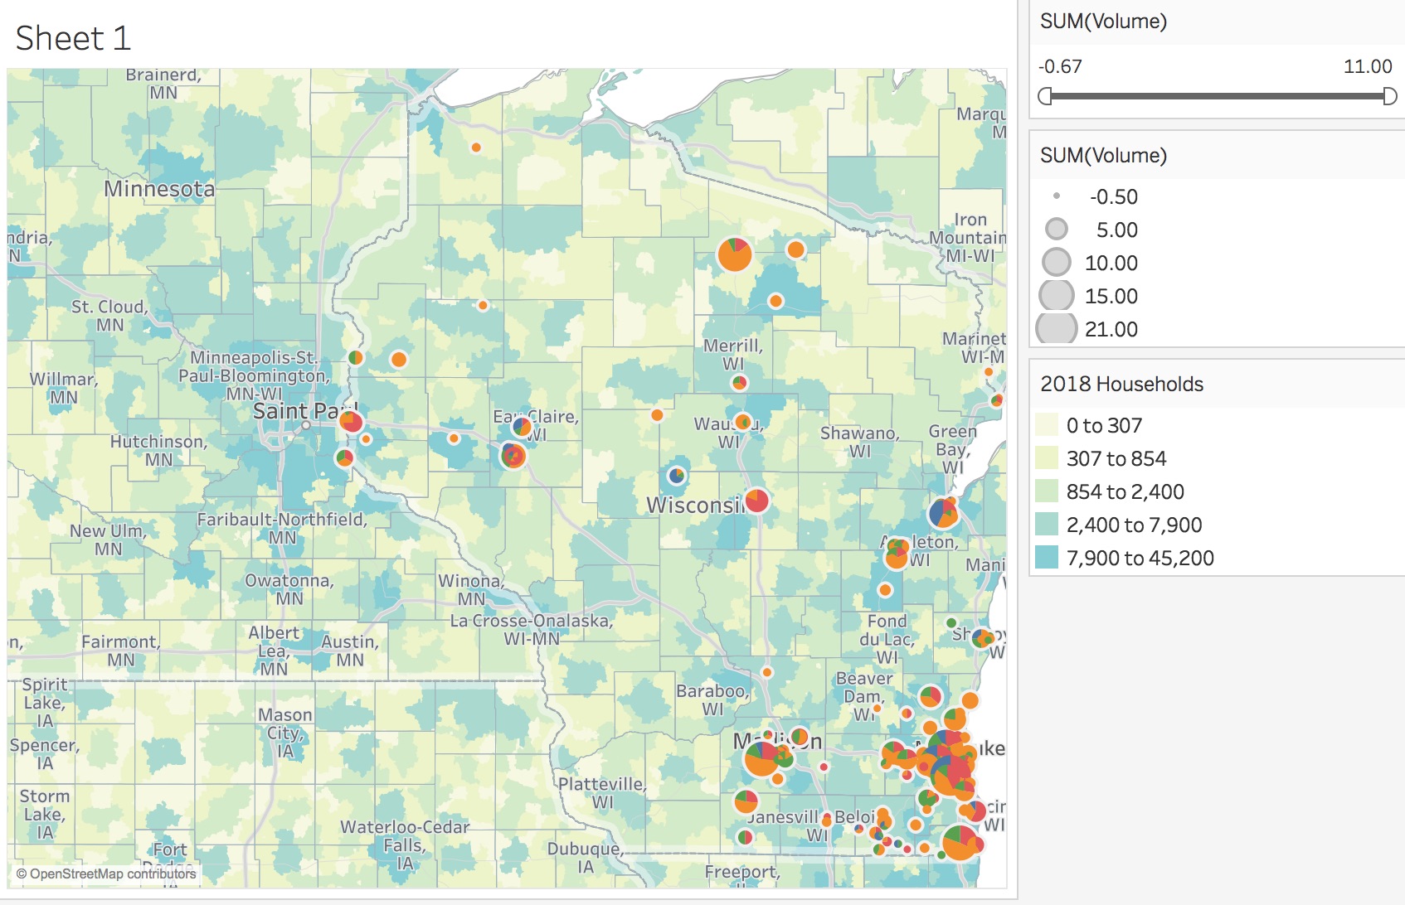
Task: Click the 2018 Households legend title
Action: click(1121, 384)
